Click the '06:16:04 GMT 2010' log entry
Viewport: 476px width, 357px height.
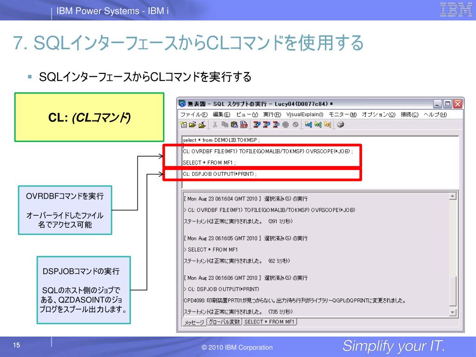tap(245, 199)
